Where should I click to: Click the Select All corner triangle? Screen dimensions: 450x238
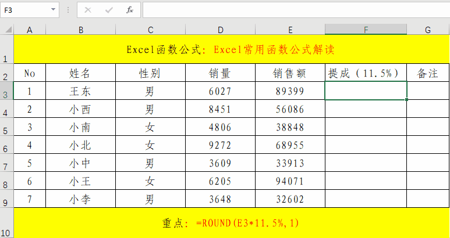coord(9,30)
